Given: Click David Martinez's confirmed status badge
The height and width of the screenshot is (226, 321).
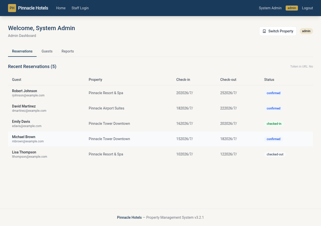Looking at the screenshot, I should tap(274, 108).
